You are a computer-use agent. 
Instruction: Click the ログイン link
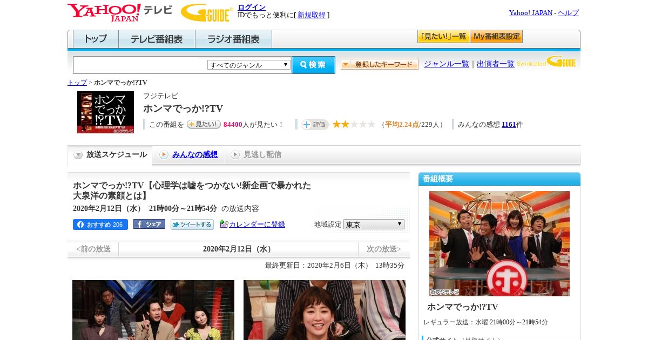(x=252, y=7)
